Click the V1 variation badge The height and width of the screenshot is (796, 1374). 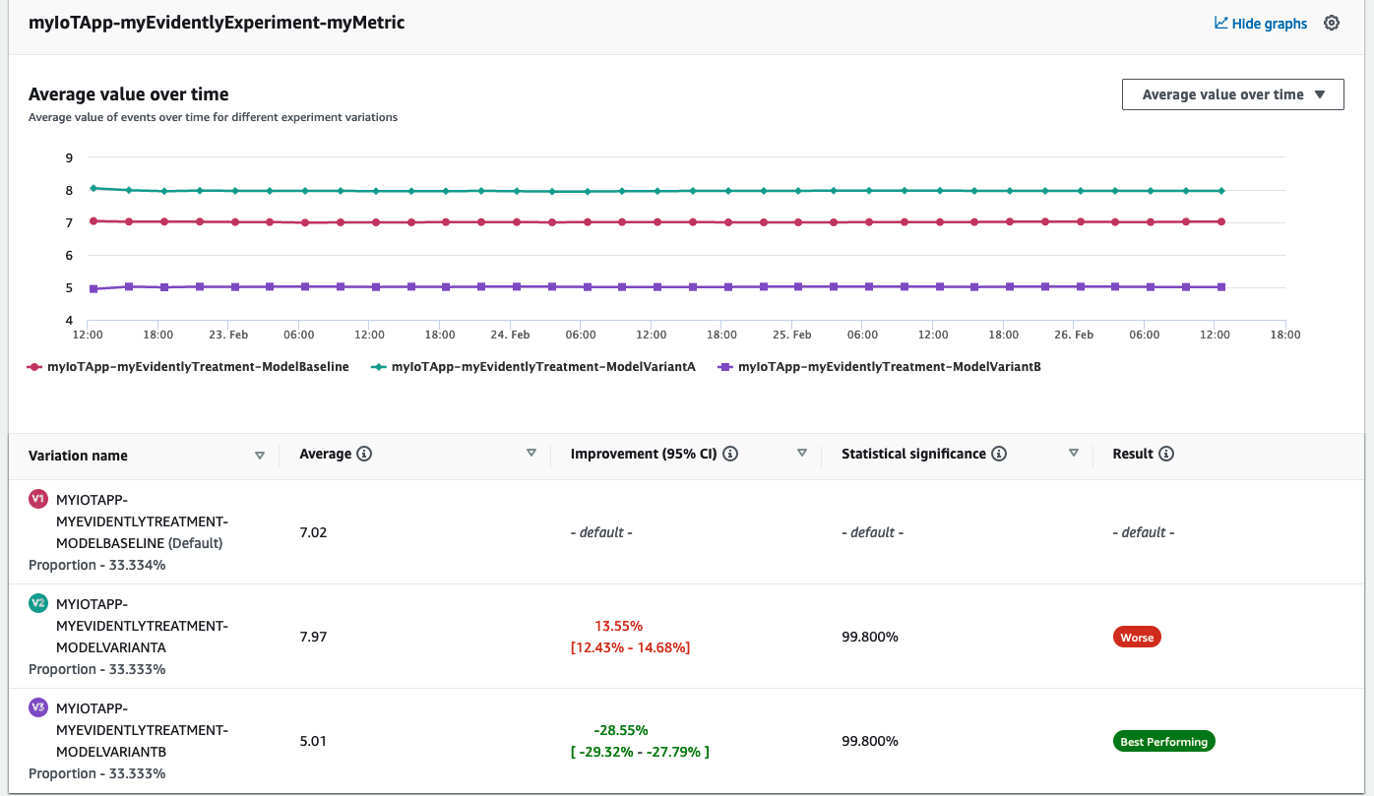(36, 500)
